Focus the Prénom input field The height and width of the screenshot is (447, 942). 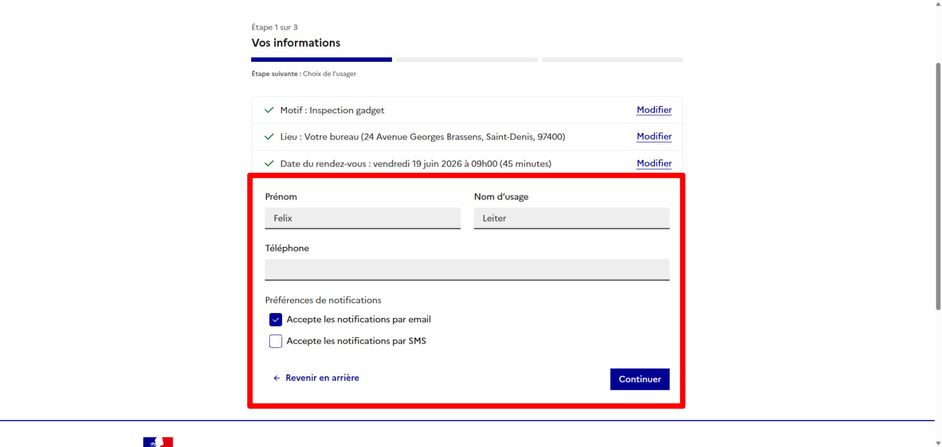pos(363,218)
